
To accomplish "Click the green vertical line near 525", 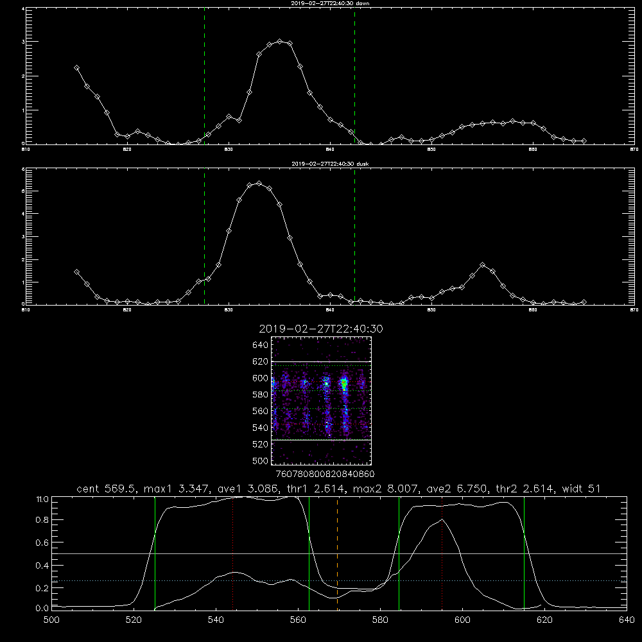I will (155, 553).
